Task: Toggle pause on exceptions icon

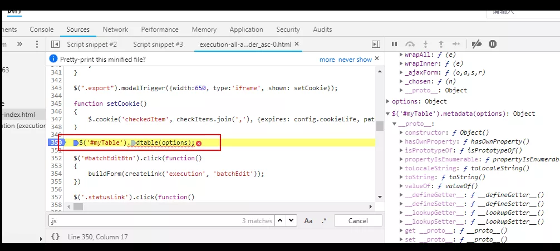Action: (x=493, y=44)
